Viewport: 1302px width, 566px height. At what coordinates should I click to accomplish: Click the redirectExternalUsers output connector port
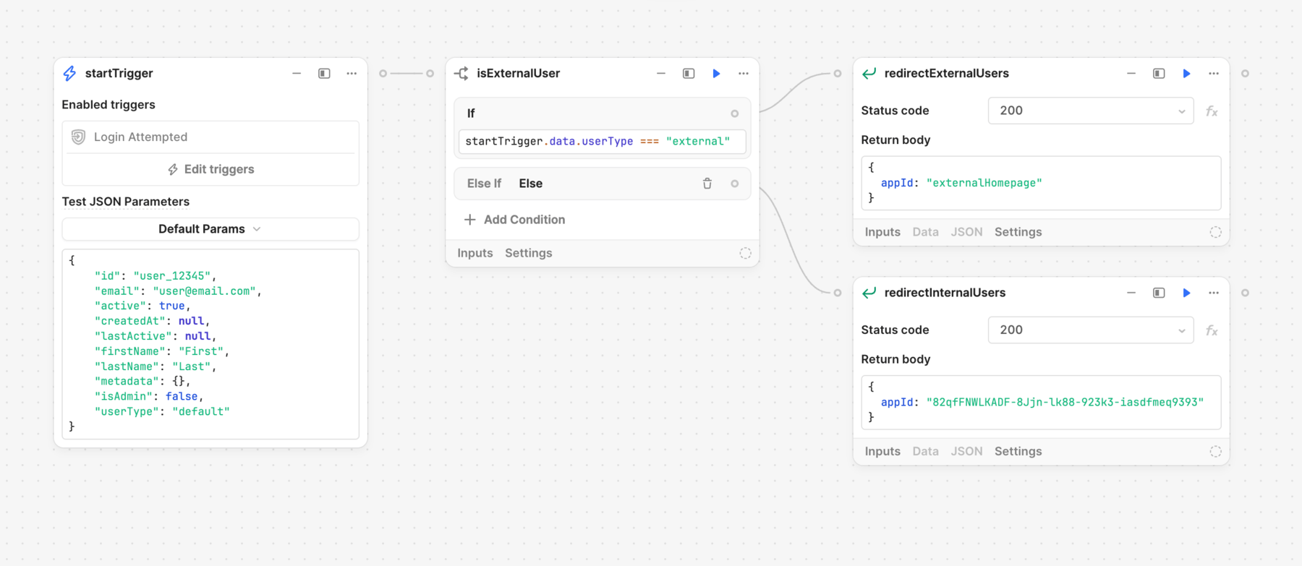(1245, 73)
